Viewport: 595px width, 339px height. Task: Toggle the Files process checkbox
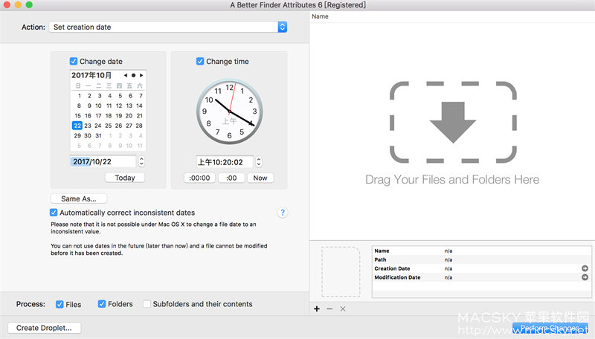click(x=59, y=304)
